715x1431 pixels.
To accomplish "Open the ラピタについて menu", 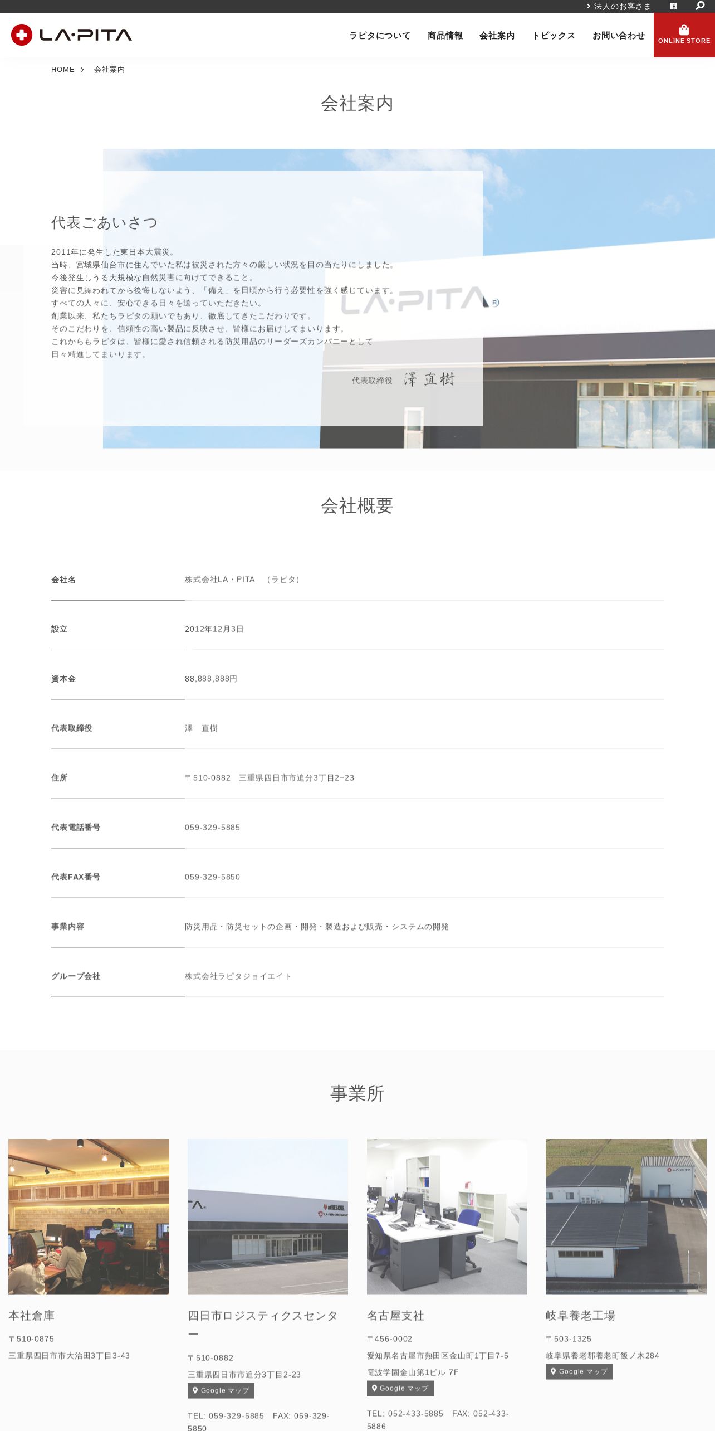I will (380, 36).
